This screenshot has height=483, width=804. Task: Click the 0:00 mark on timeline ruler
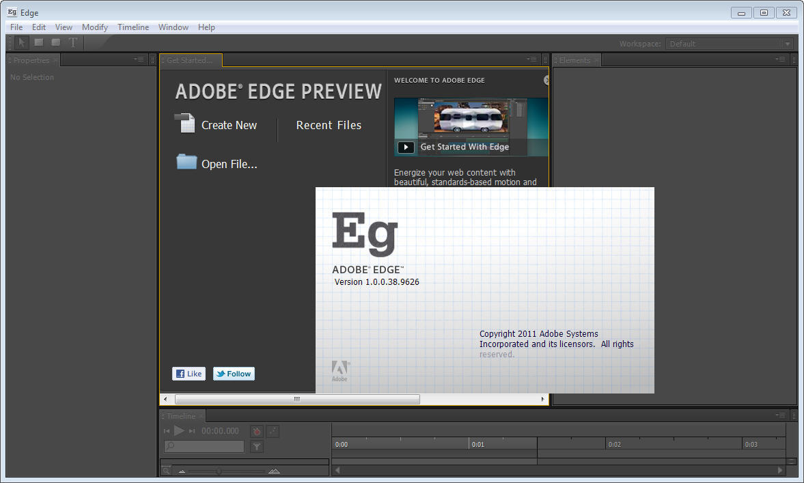pos(342,445)
